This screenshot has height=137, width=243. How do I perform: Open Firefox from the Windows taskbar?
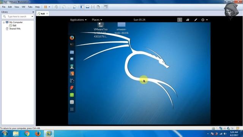(38, 134)
